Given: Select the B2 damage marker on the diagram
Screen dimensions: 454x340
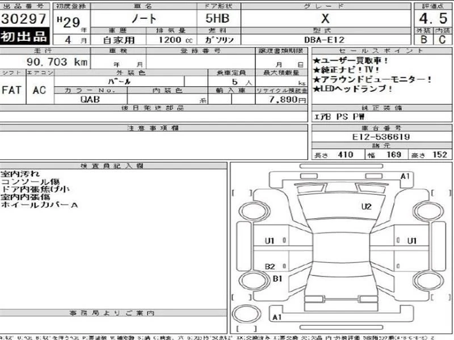Looking at the screenshot, I should coord(270,266).
